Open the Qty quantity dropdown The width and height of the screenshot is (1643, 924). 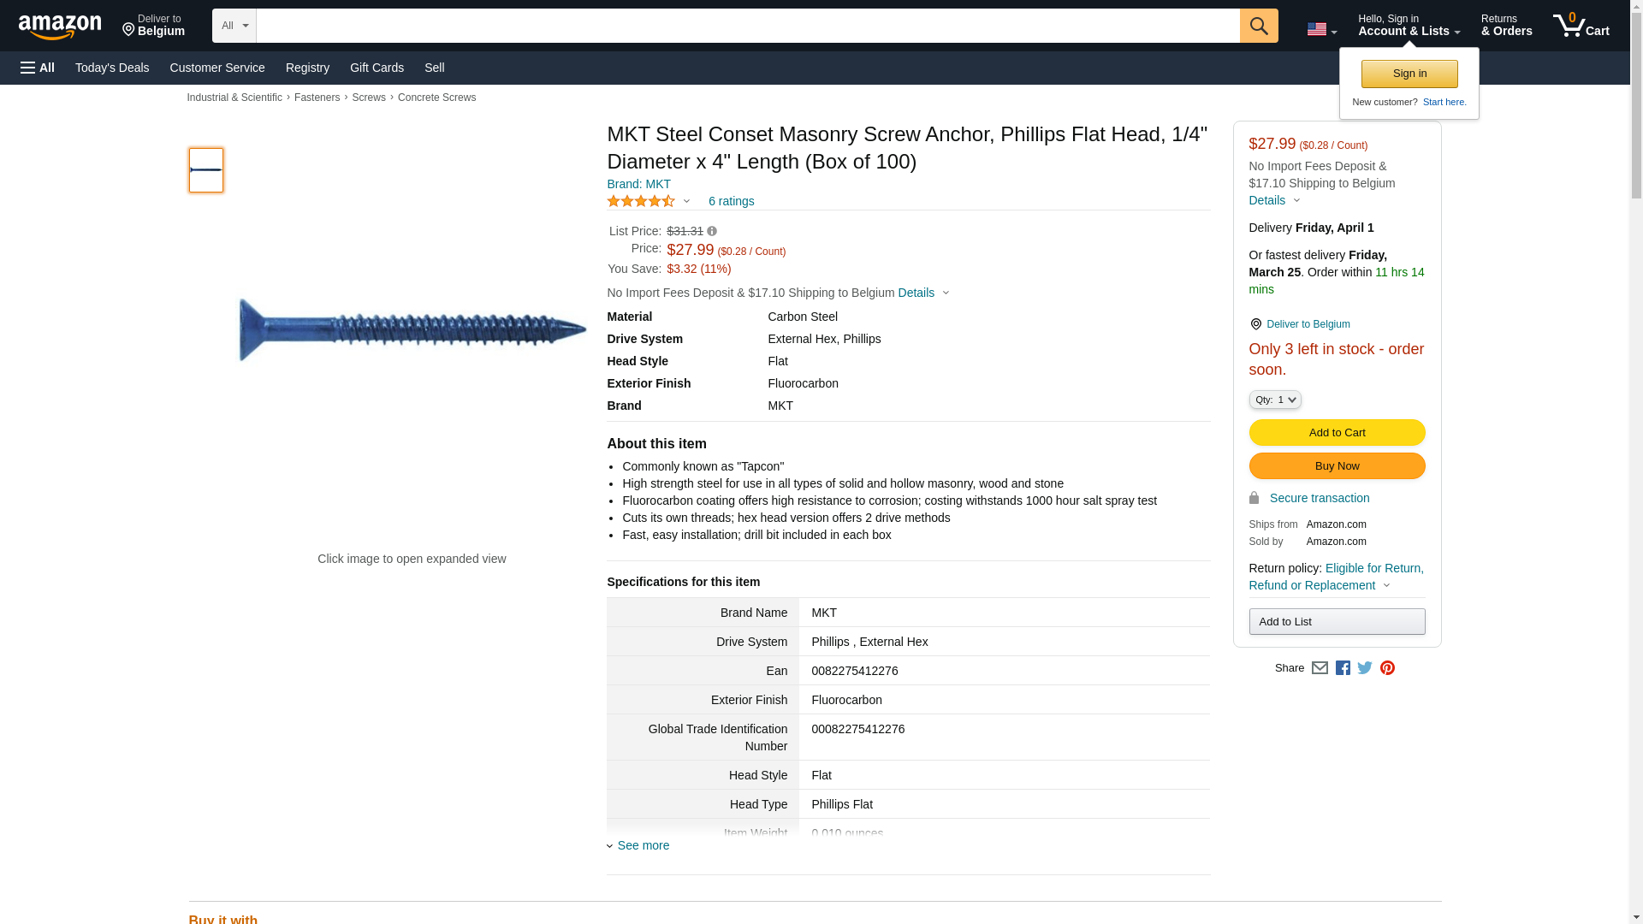click(1274, 400)
